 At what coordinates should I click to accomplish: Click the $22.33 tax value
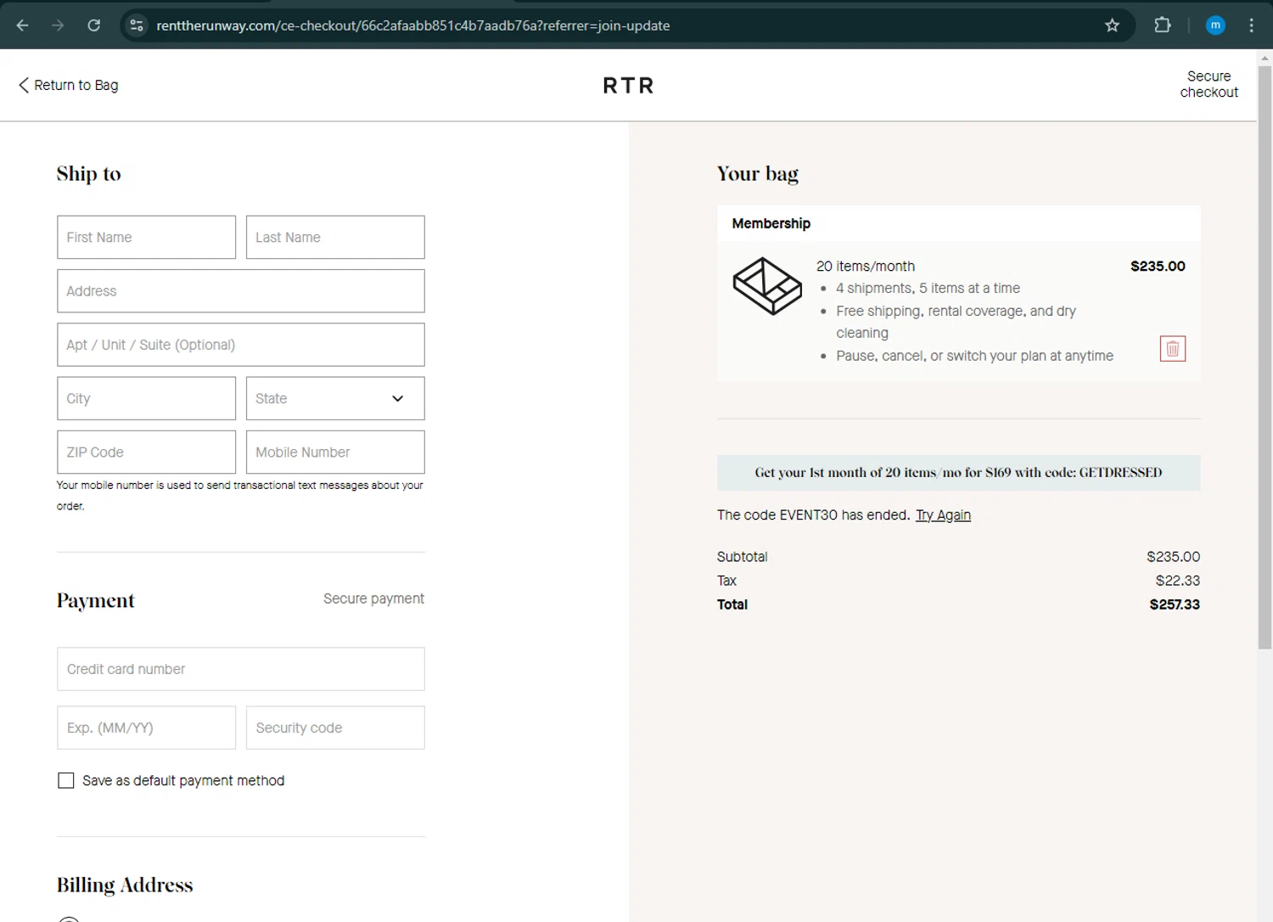(1177, 581)
